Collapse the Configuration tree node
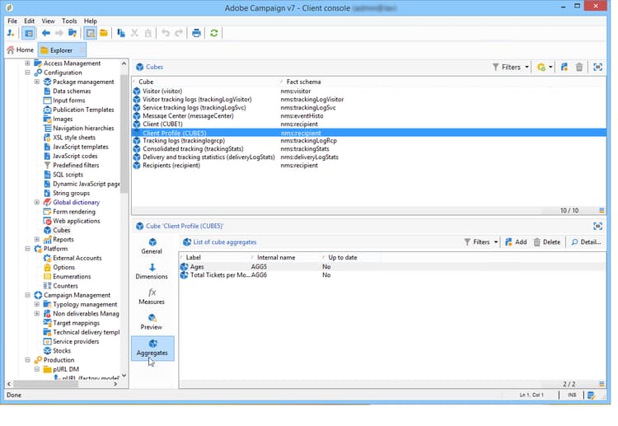This screenshot has width=618, height=426. 27,73
